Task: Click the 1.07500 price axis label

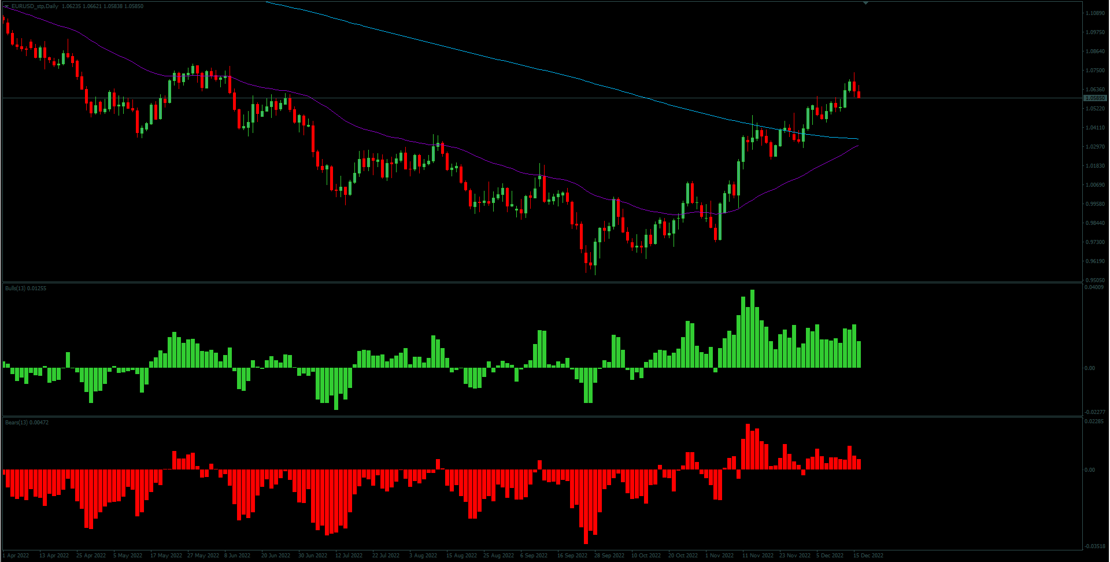Action: pyautogui.click(x=1095, y=71)
